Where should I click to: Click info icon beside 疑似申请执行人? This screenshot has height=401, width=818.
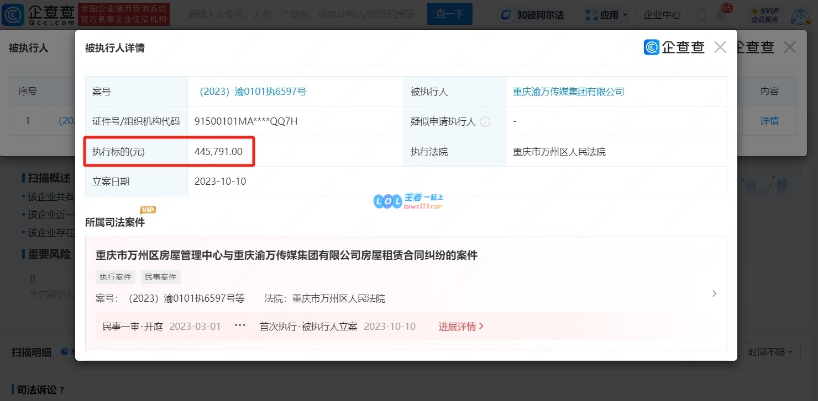click(x=485, y=121)
